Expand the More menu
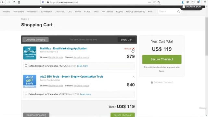Screen dimensions: 208x117 coord(150,12)
